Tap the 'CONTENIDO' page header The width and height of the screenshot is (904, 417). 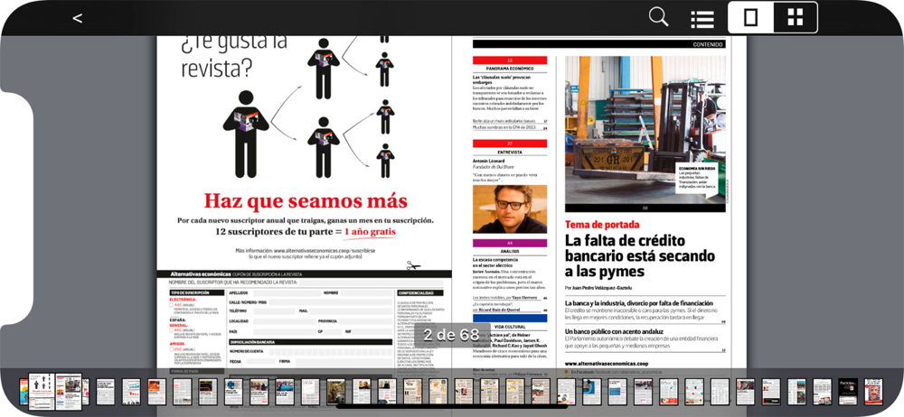707,44
